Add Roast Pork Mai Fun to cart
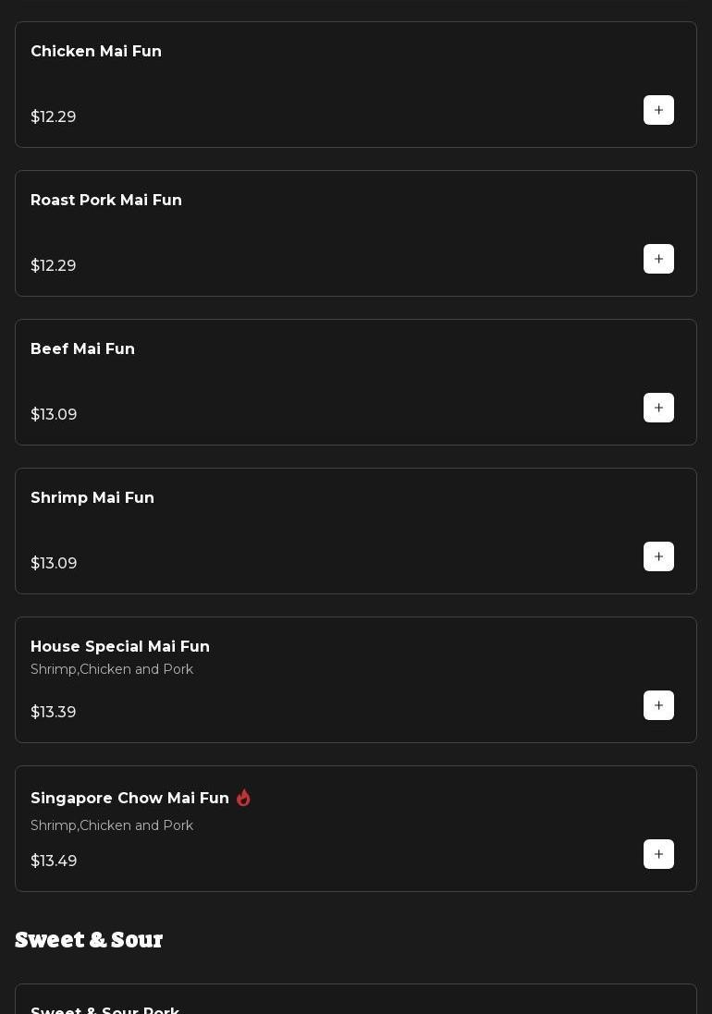Image resolution: width=712 pixels, height=1014 pixels. tap(658, 259)
